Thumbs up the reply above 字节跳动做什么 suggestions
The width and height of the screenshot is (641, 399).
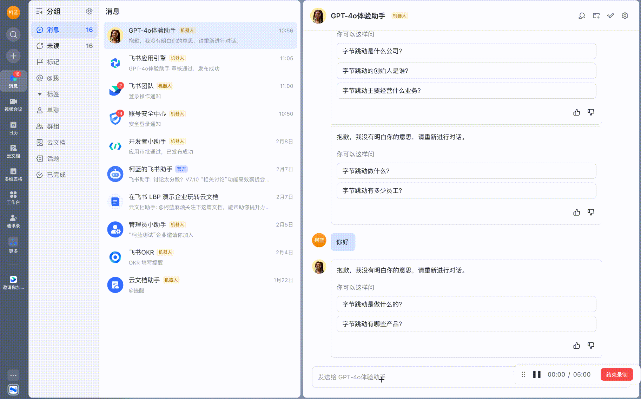[x=577, y=112]
